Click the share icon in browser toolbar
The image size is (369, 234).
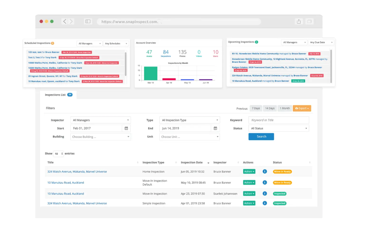[299, 22]
